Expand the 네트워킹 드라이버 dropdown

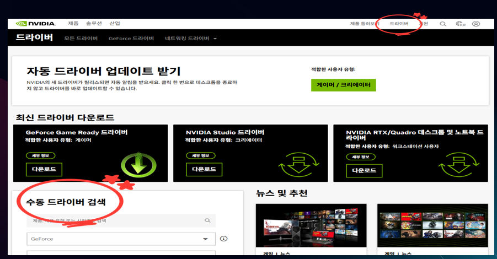click(x=190, y=39)
